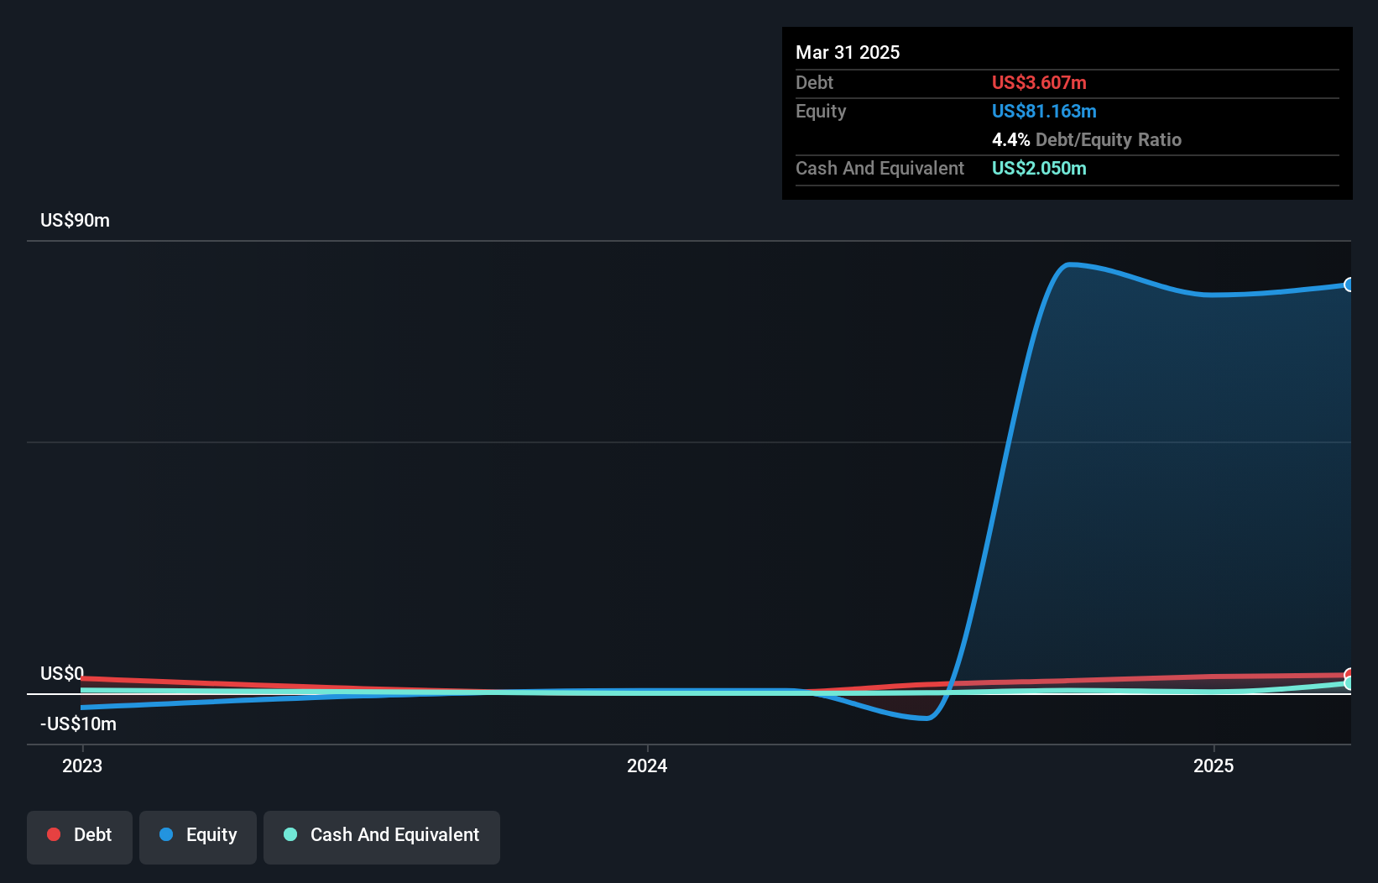This screenshot has width=1378, height=883.
Task: Click the US$90m y-axis label
Action: [75, 220]
